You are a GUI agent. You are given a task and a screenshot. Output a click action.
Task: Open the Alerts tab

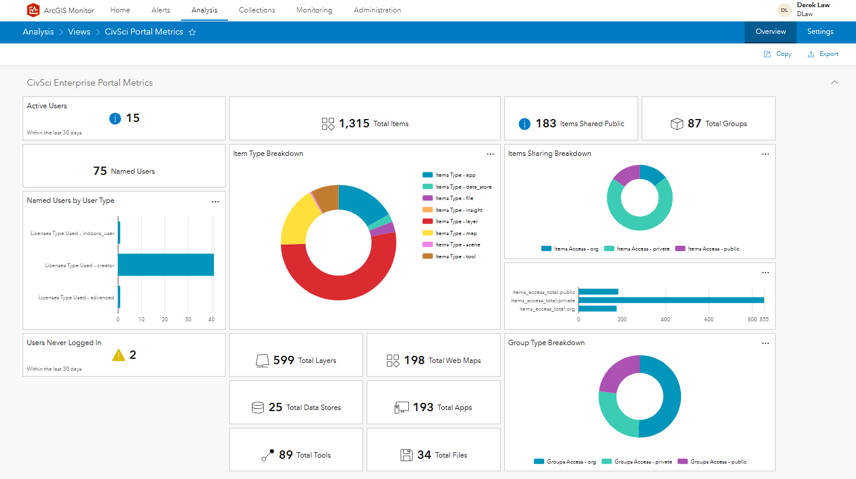coord(161,10)
